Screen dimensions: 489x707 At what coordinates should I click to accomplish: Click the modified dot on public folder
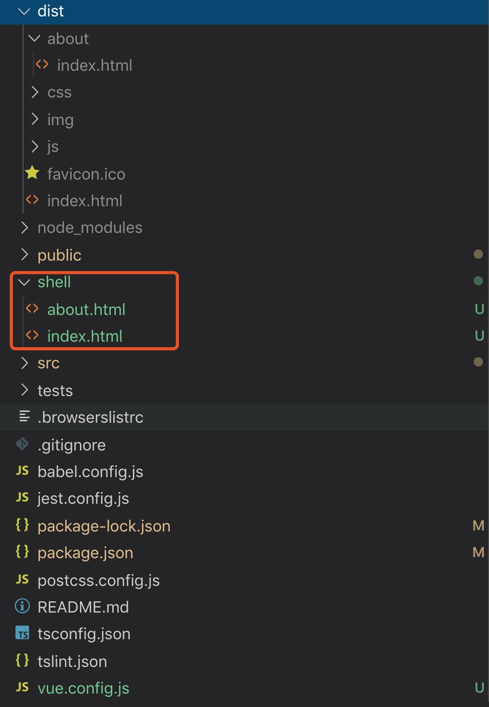click(478, 254)
